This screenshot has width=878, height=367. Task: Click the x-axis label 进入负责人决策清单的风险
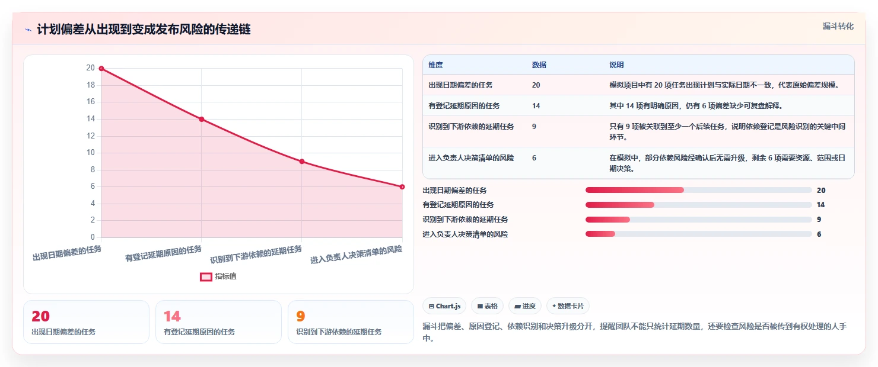[356, 255]
